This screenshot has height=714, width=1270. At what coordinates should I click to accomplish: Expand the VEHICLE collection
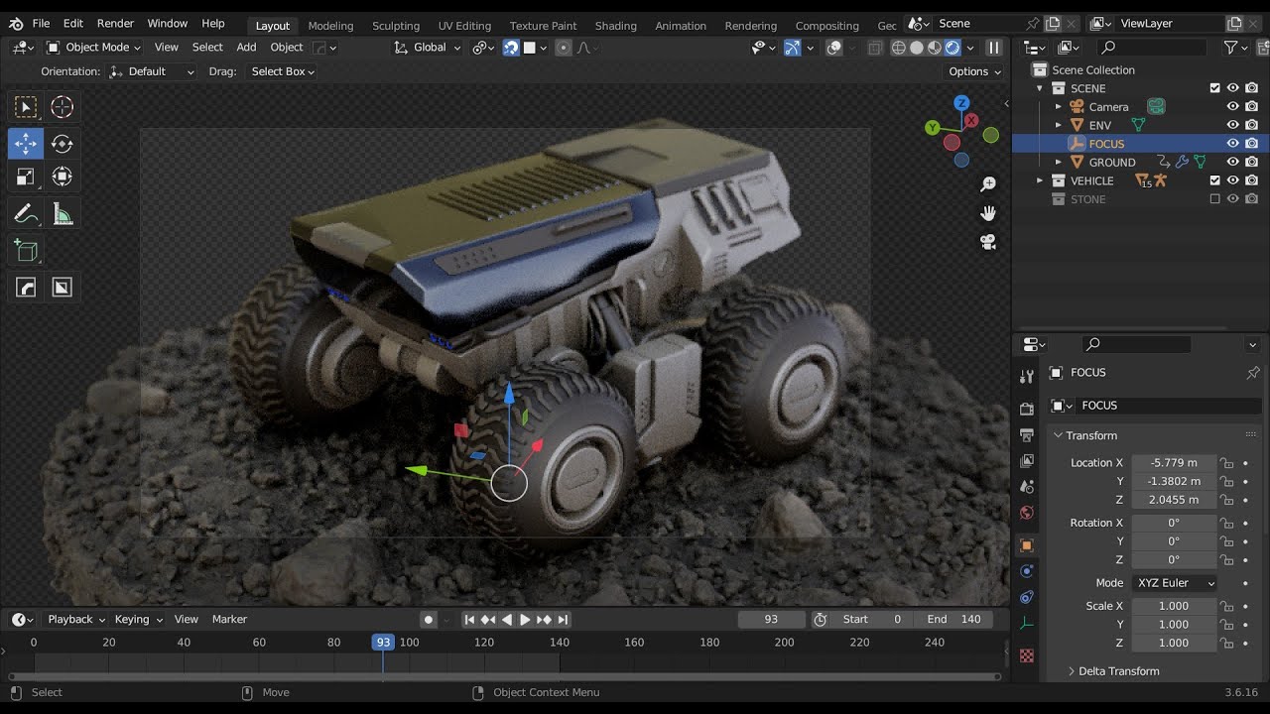1040,180
